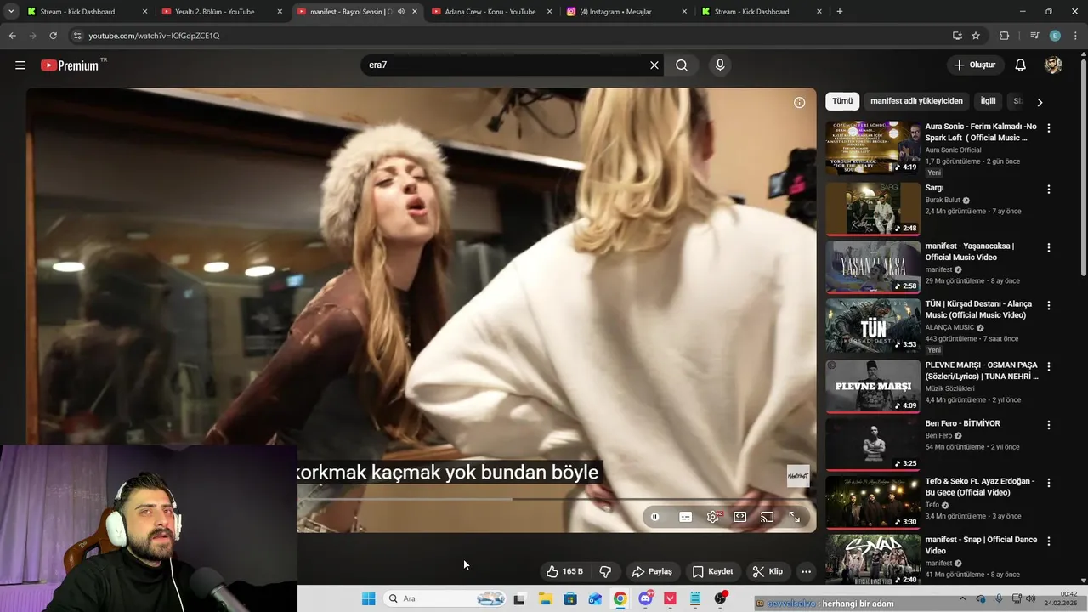Open the YouTube guide hamburger menu

pyautogui.click(x=20, y=65)
